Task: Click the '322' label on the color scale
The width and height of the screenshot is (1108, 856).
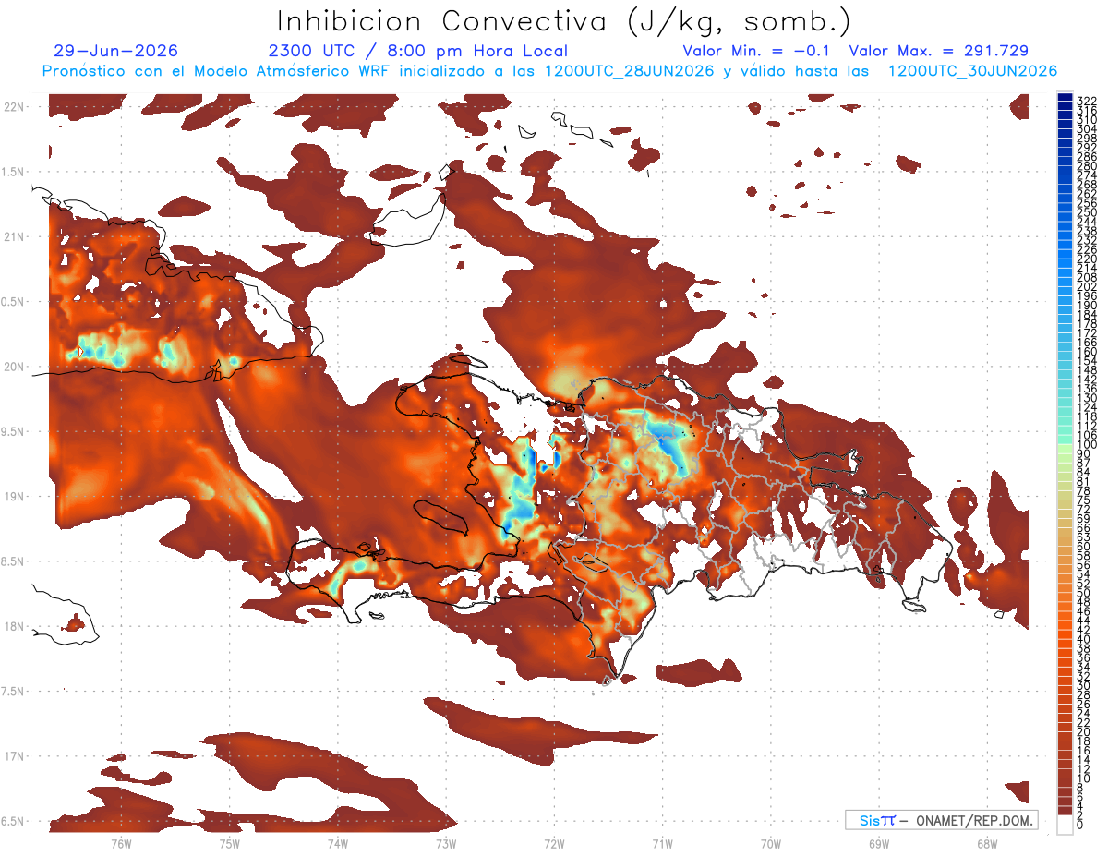Action: click(1086, 100)
